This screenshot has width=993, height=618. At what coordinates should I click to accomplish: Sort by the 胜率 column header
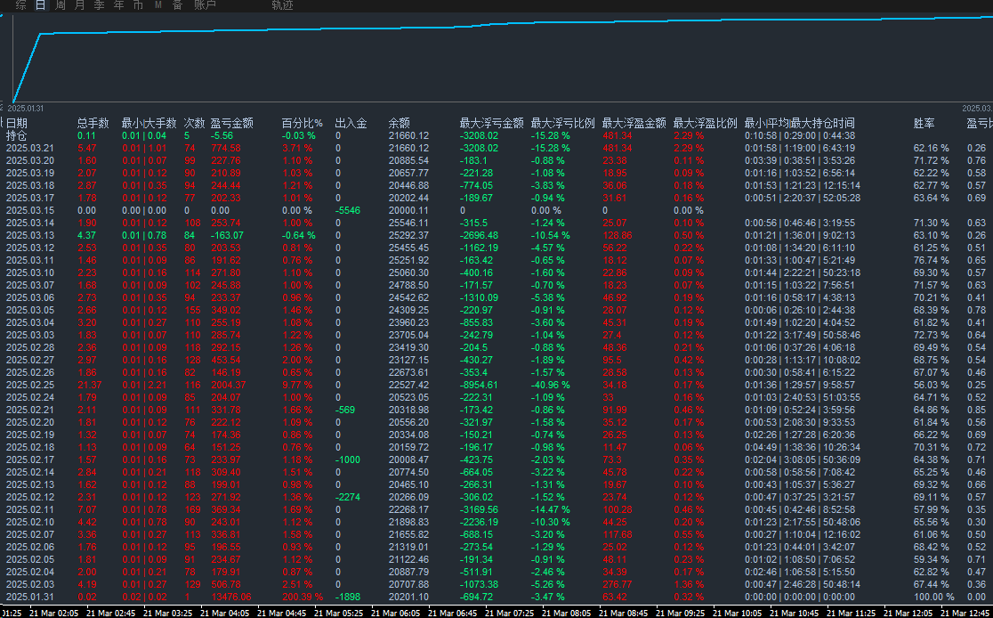pos(924,123)
